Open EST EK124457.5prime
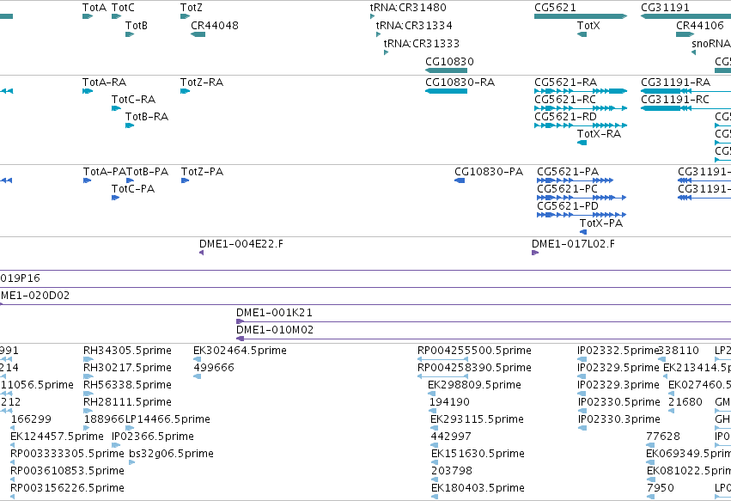731x501 pixels. tap(13, 445)
